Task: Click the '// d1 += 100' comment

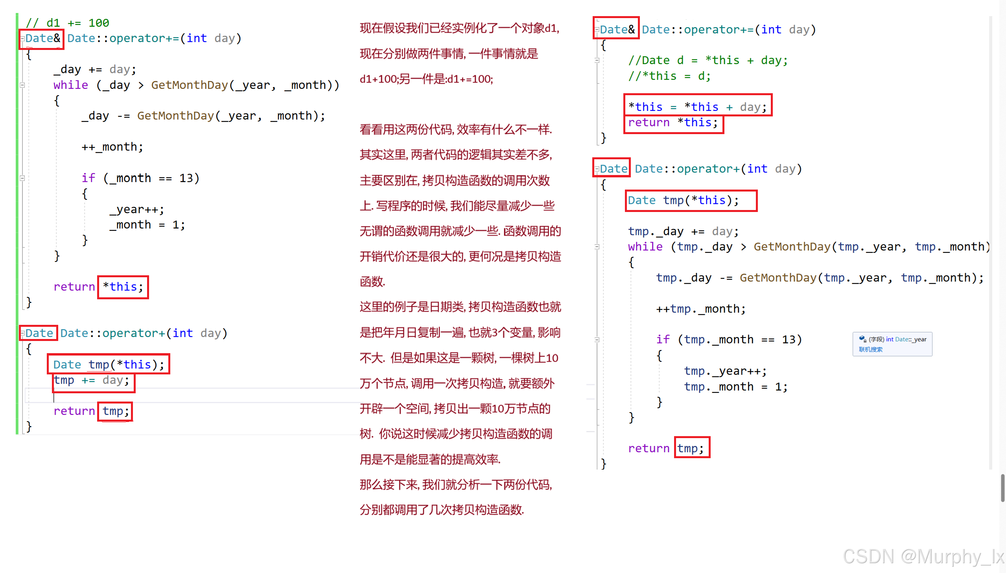Action: (67, 23)
